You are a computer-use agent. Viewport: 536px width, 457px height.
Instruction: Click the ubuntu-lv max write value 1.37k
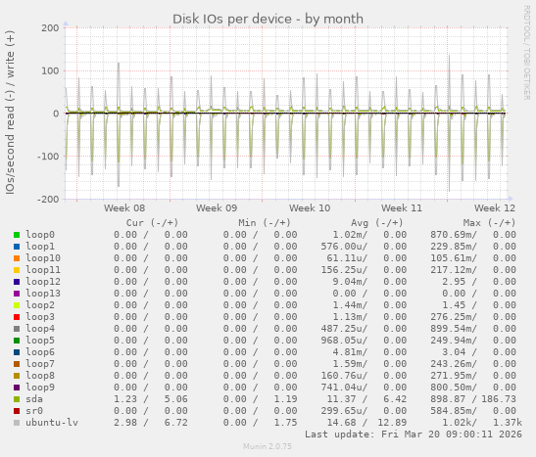pyautogui.click(x=508, y=423)
